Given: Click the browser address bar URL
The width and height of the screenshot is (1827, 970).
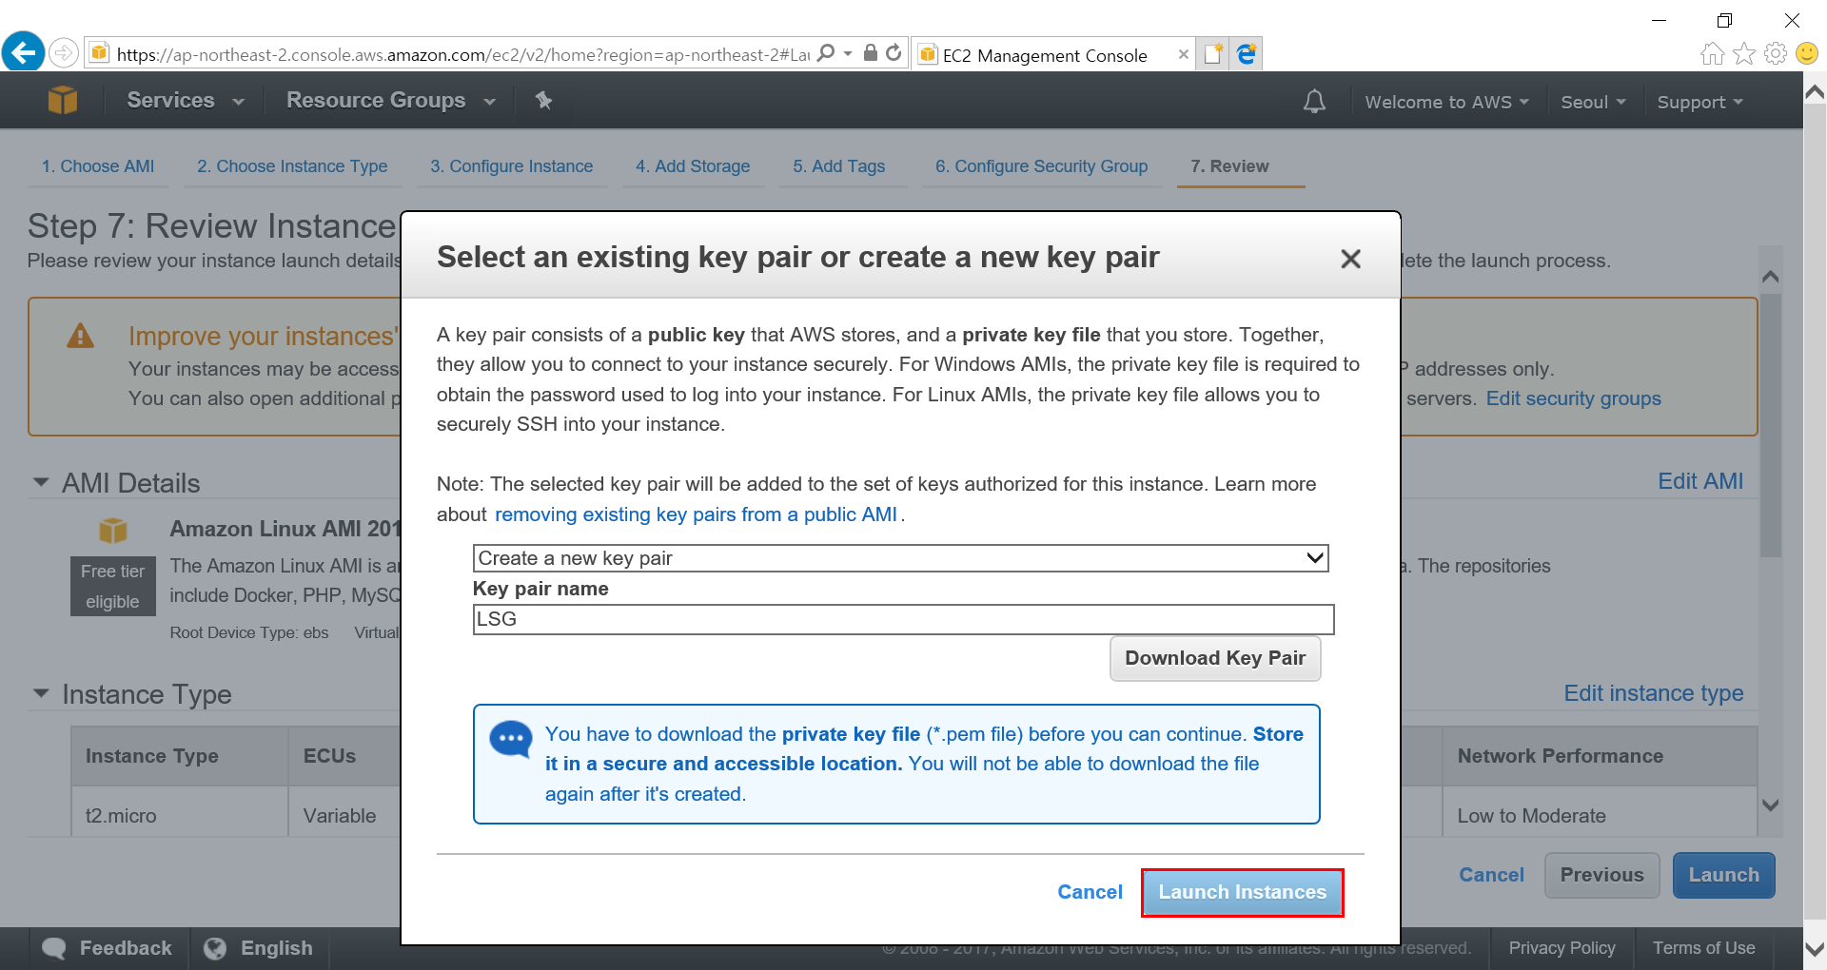Looking at the screenshot, I should tap(462, 54).
